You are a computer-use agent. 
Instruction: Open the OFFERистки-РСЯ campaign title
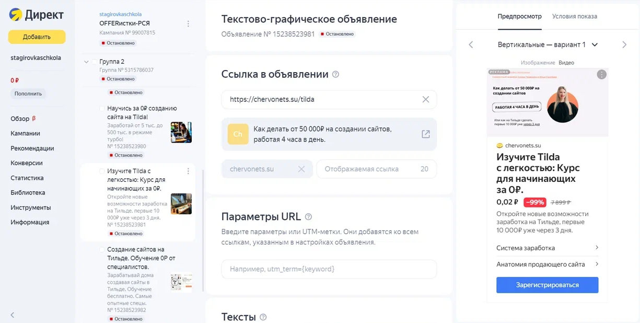pos(124,24)
